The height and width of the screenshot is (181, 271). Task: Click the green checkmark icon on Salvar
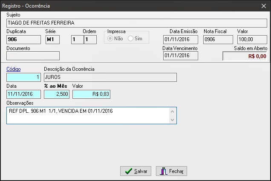pyautogui.click(x=128, y=171)
